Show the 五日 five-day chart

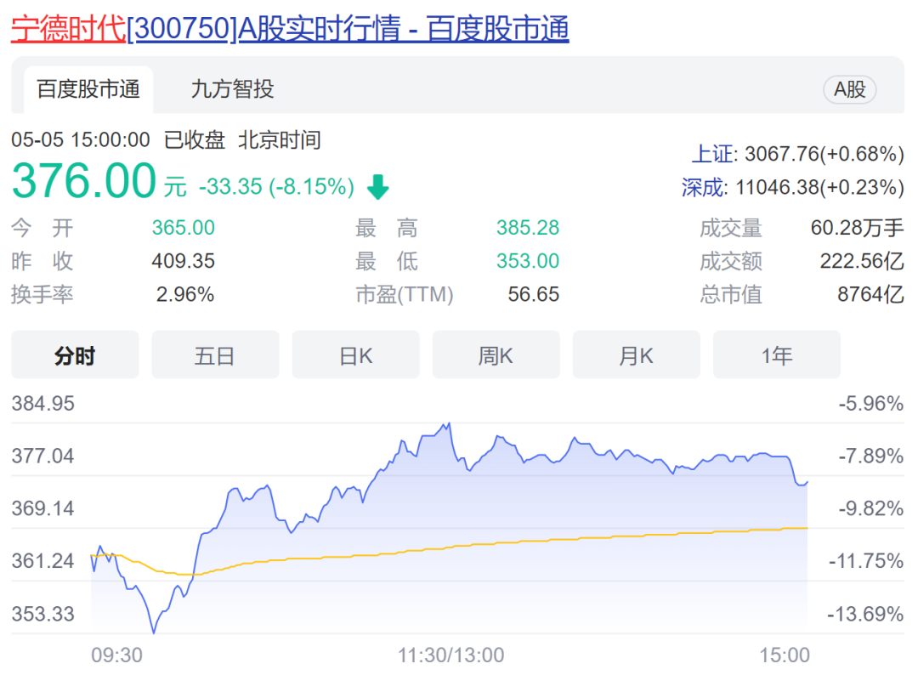[215, 355]
